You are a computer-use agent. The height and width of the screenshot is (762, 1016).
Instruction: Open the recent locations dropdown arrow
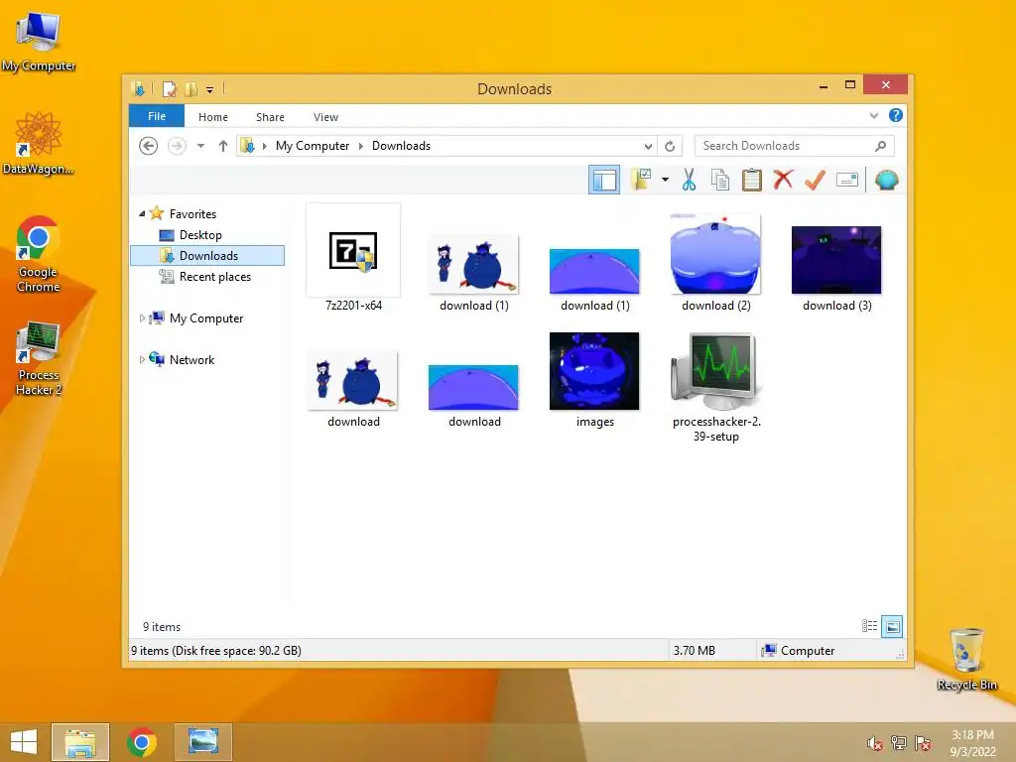[x=200, y=146]
